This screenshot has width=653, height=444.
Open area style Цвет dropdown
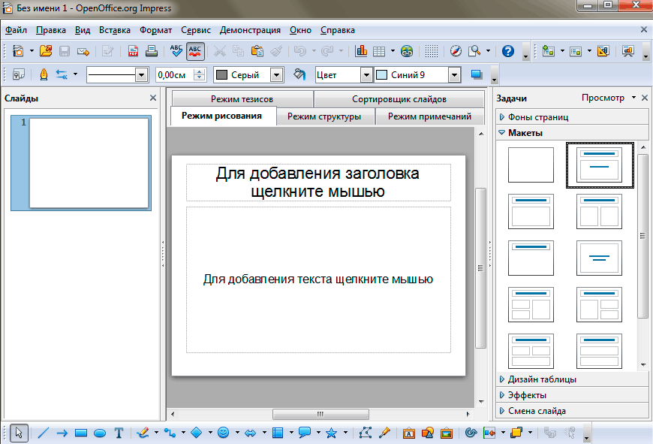pyautogui.click(x=366, y=75)
